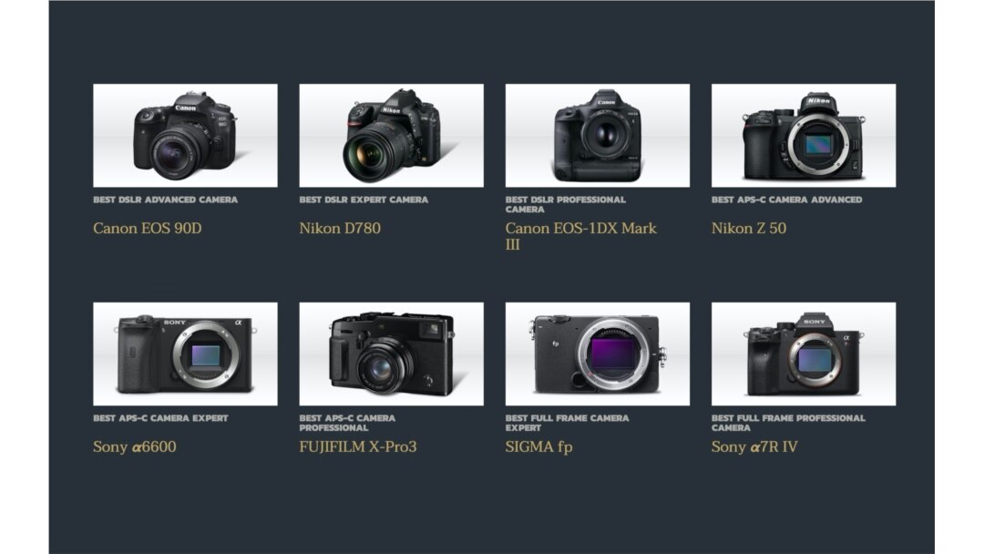984x554 pixels.
Task: Follow the Canon EOS 90D title link
Action: (148, 229)
